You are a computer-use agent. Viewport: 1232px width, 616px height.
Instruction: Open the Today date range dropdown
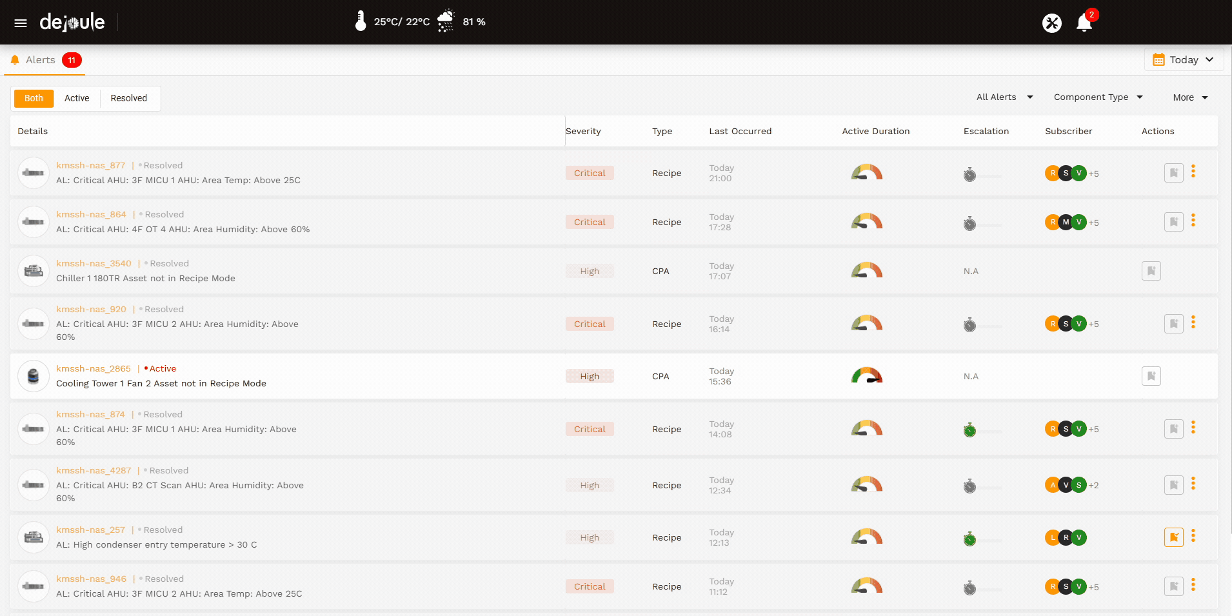[1183, 60]
